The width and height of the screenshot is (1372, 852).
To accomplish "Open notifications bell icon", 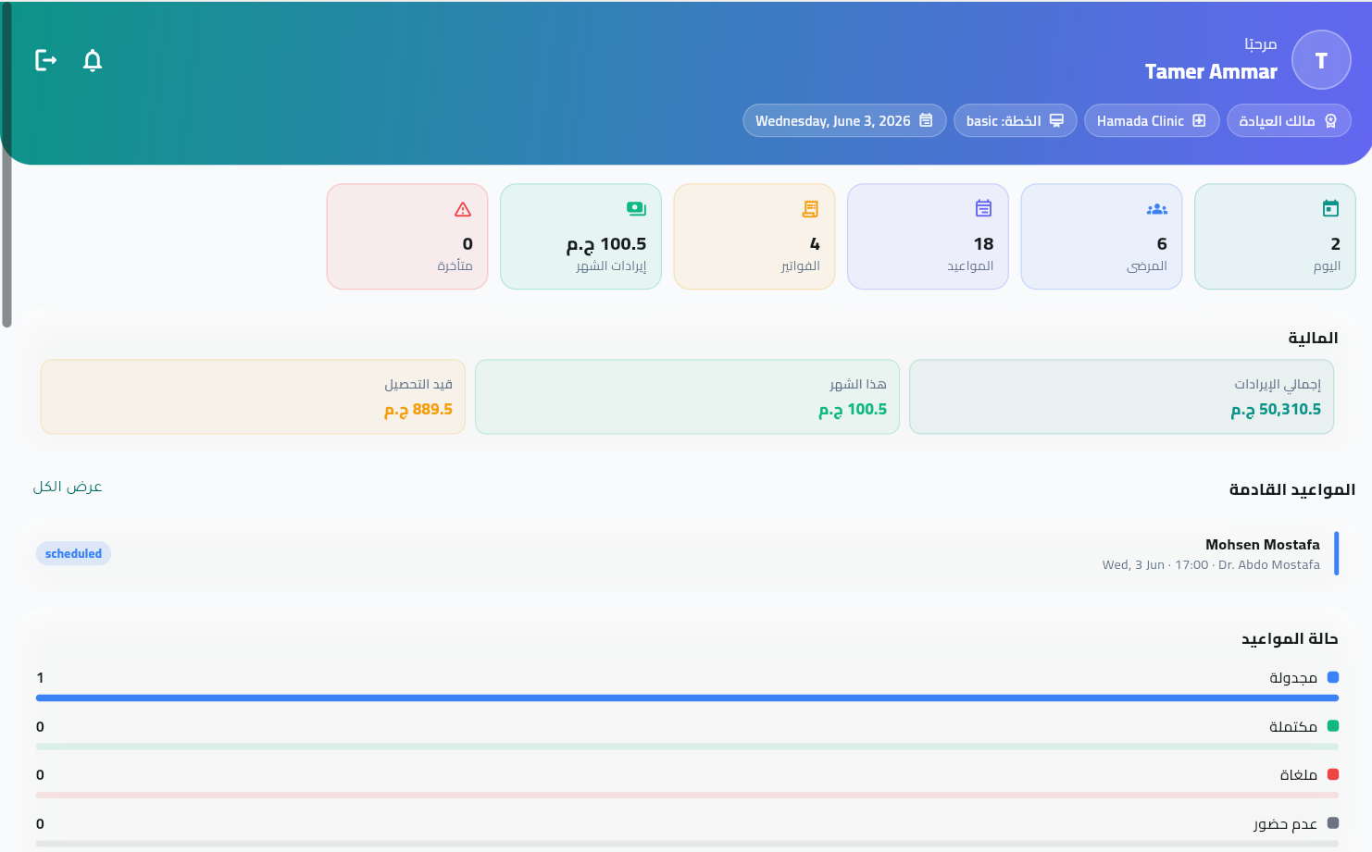I will [93, 60].
